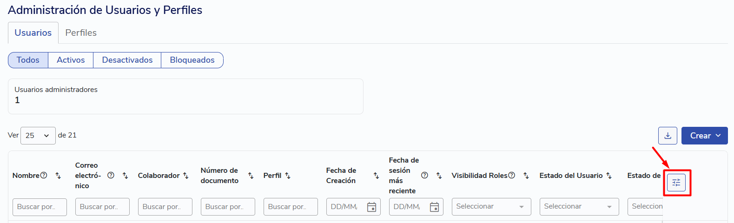Screen dimensions: 734x223
Task: Open the Crear button menu
Action: pos(705,136)
